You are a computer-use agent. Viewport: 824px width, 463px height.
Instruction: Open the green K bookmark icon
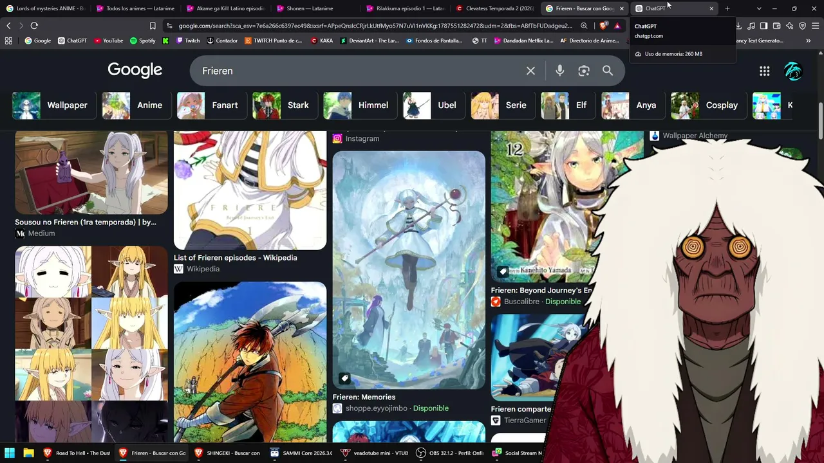[x=165, y=41]
